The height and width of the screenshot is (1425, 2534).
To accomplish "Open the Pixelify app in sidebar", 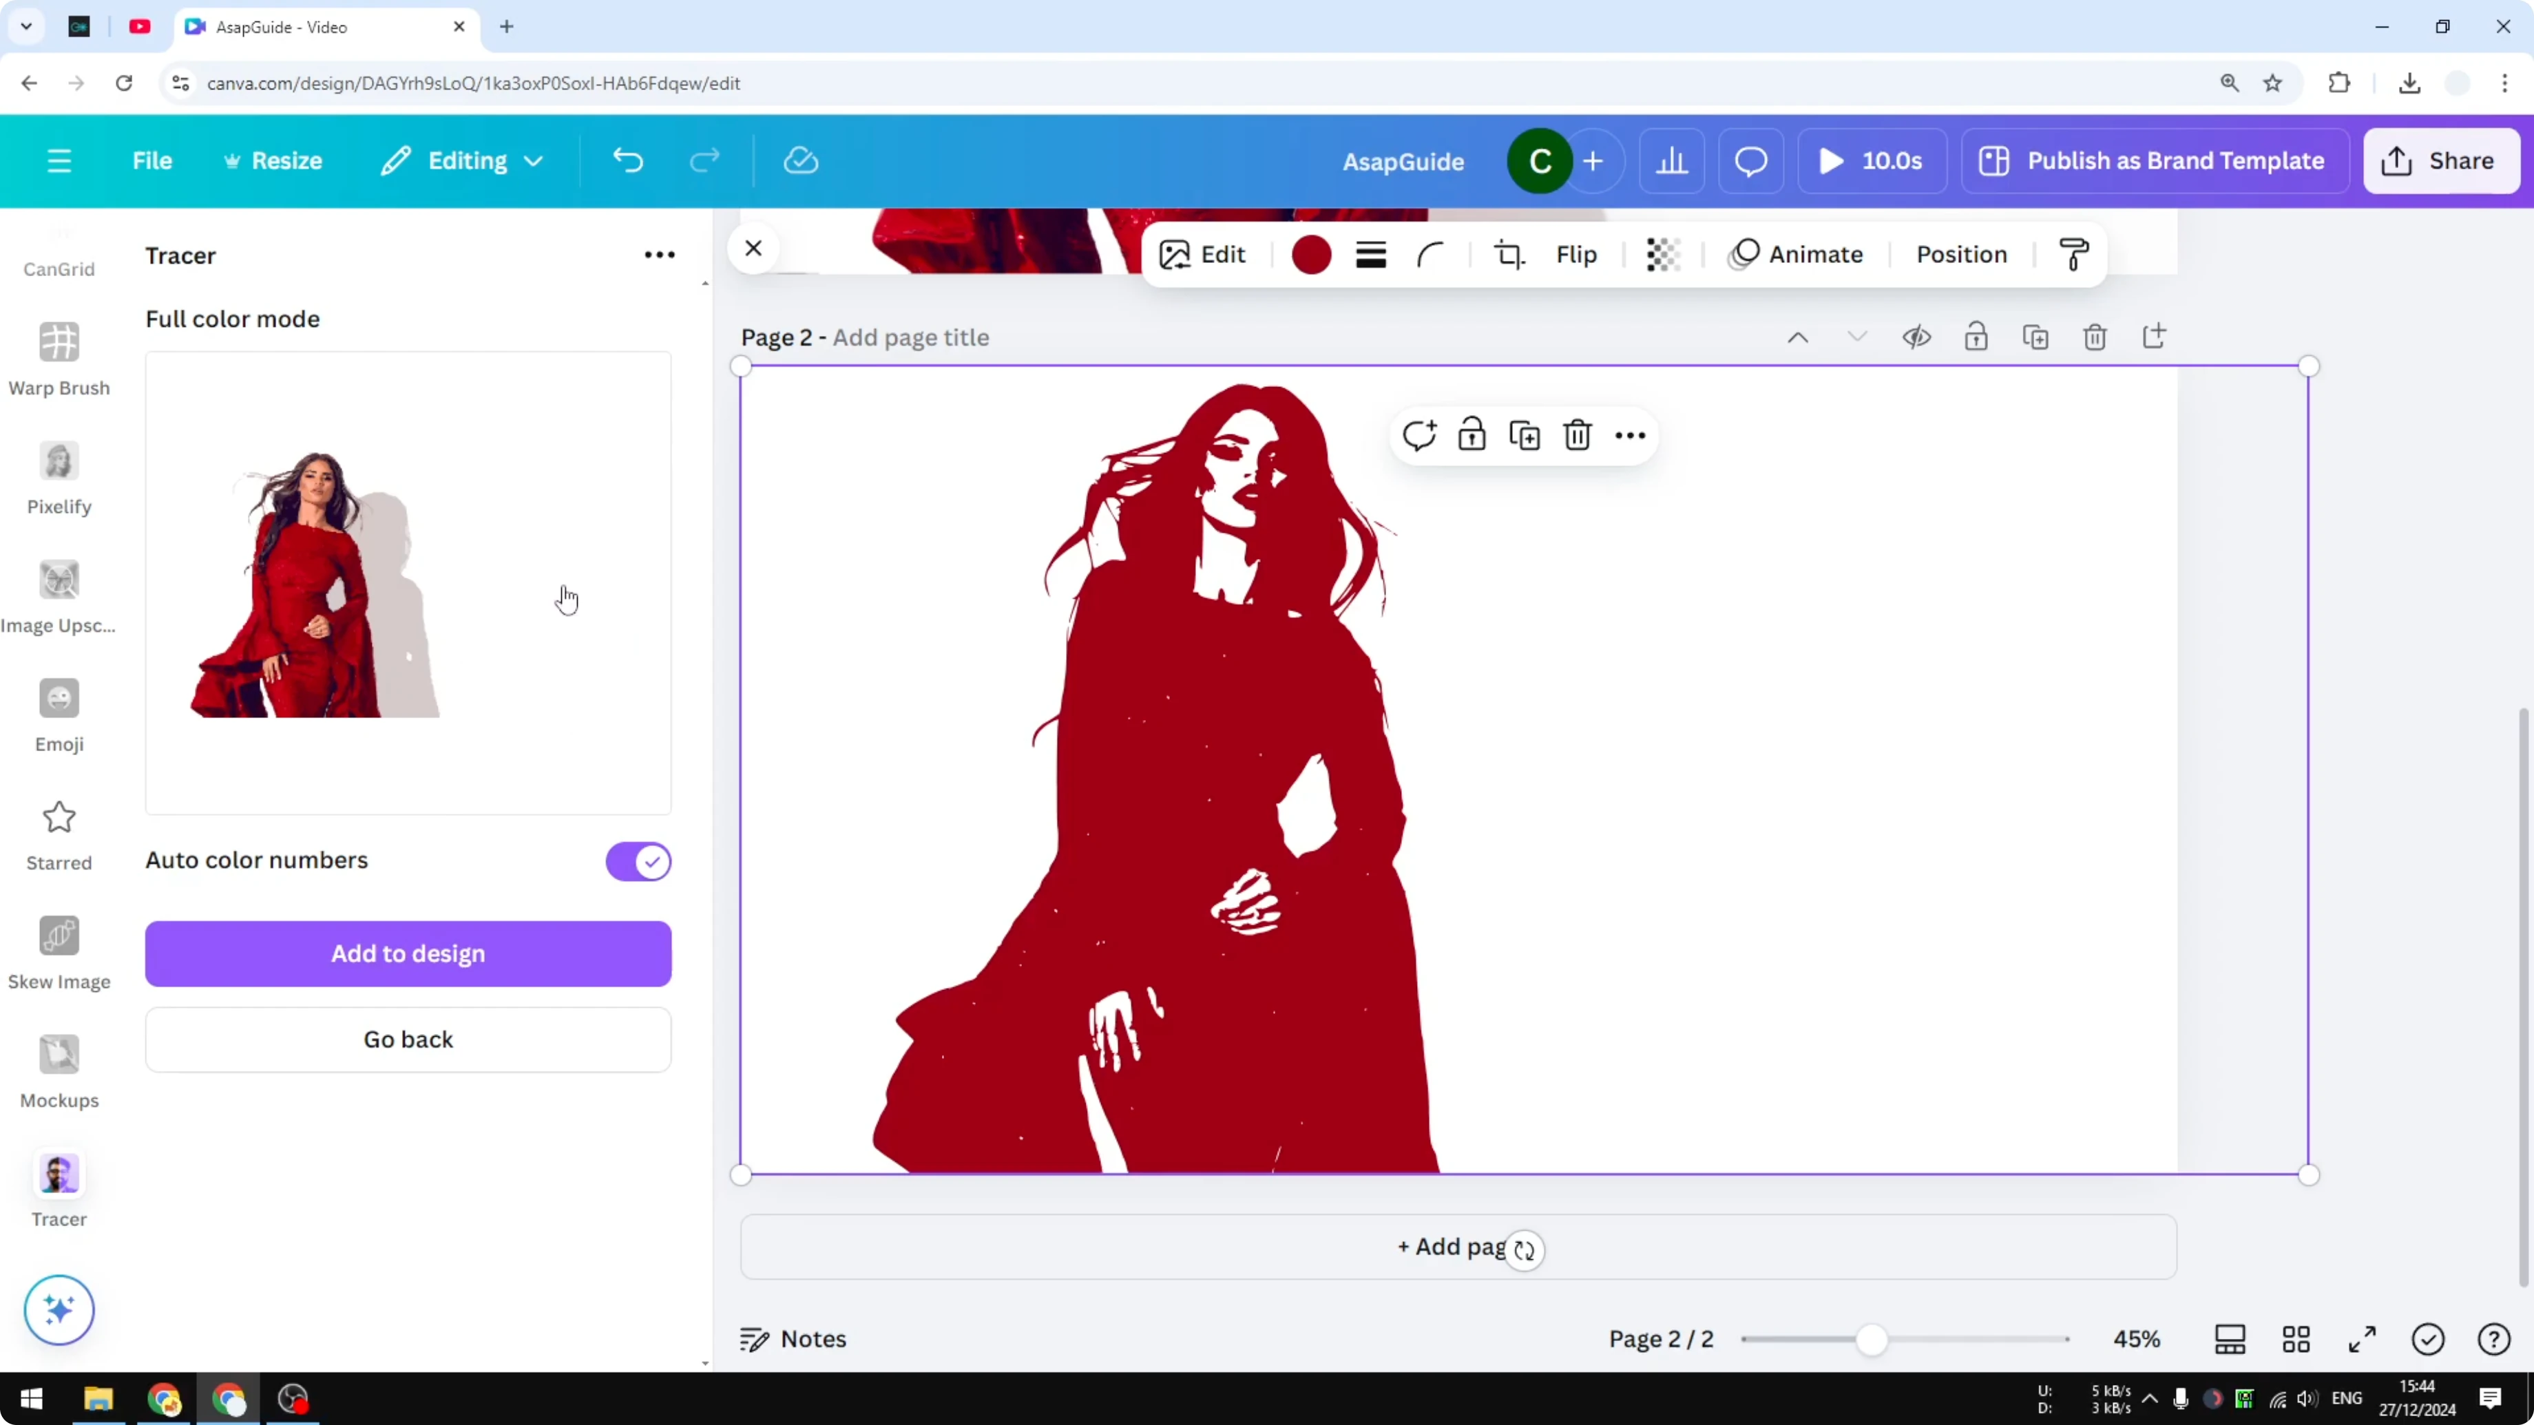I will click(x=59, y=479).
